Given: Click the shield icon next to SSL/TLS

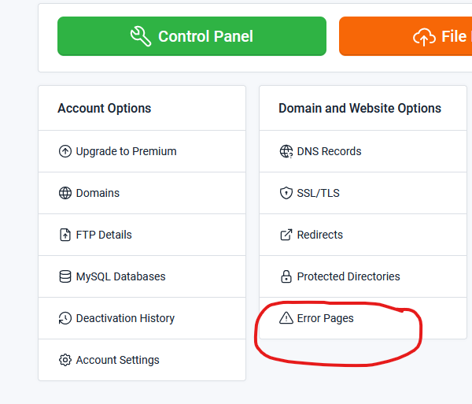Looking at the screenshot, I should click(286, 193).
